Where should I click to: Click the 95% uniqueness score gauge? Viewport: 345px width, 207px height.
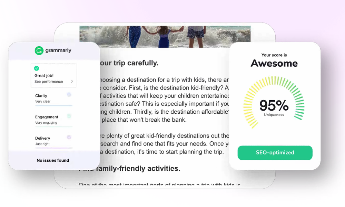click(274, 105)
